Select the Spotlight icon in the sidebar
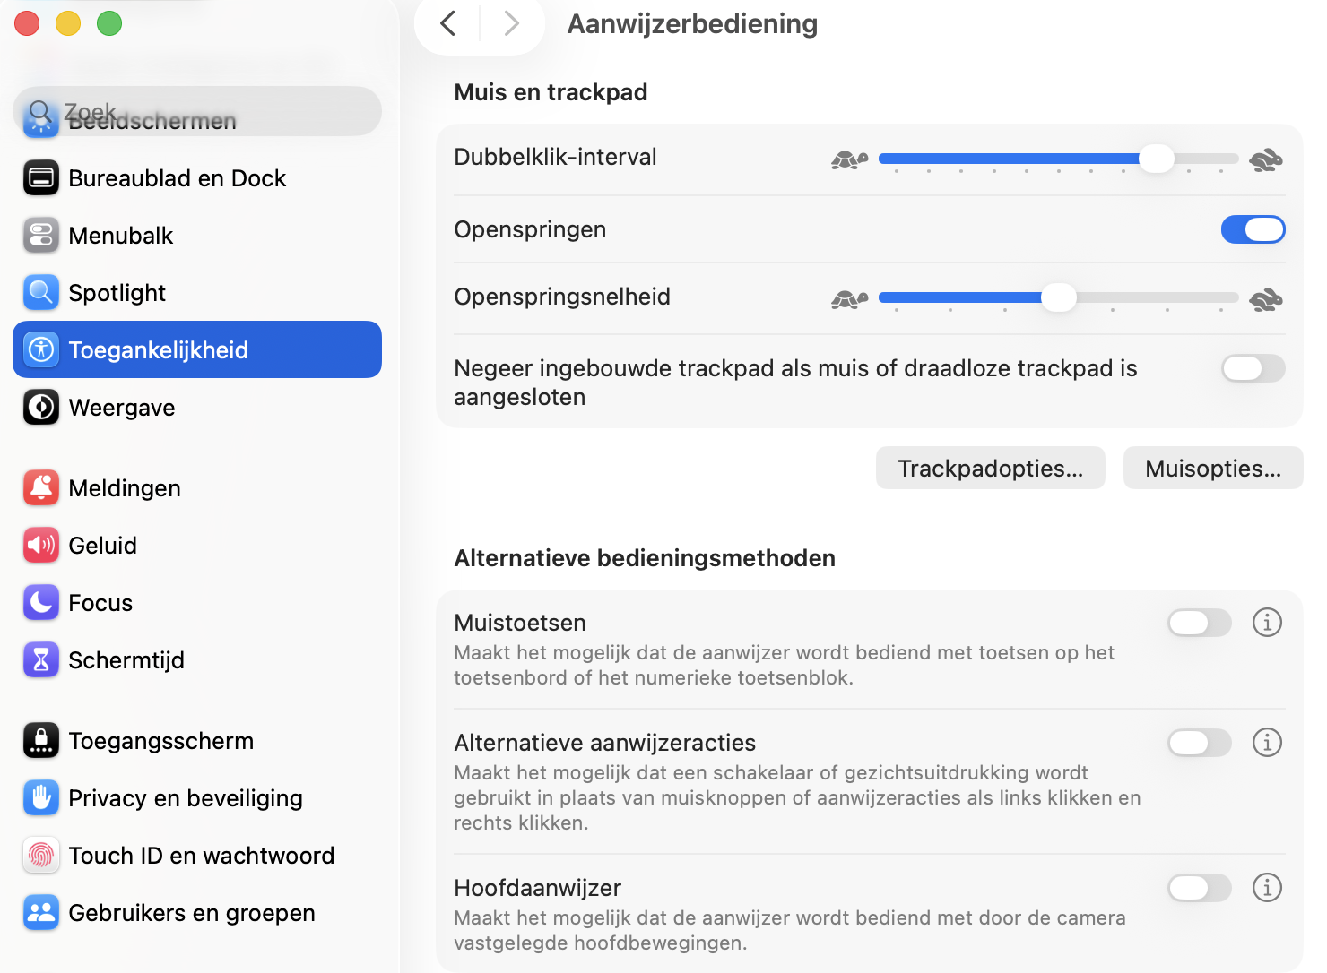1327x973 pixels. click(x=40, y=292)
